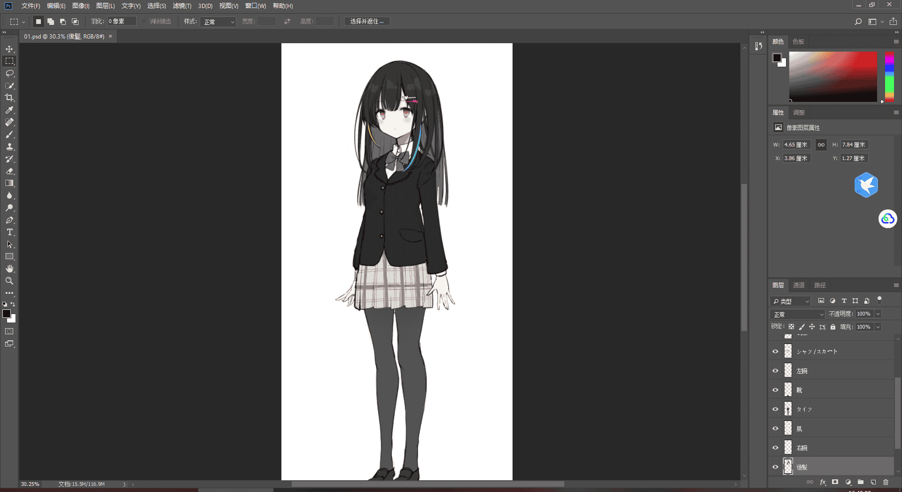Toggle visibility of タイツ layer
This screenshot has width=902, height=492.
tap(776, 409)
